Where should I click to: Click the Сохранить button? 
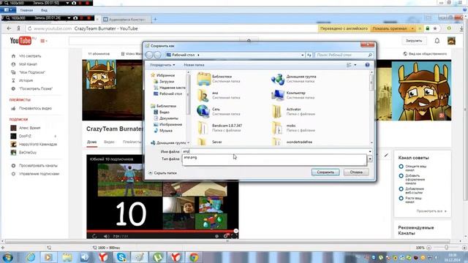(325, 172)
